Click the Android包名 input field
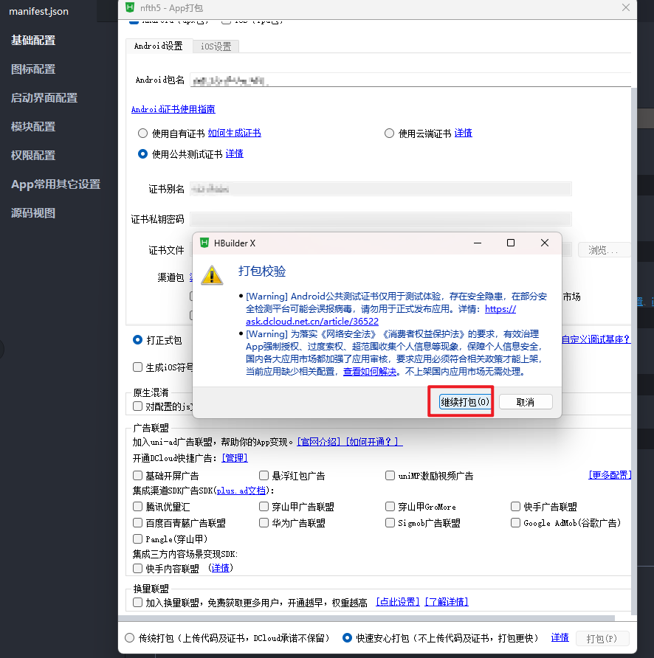Image resolution: width=654 pixels, height=658 pixels. 410,80
